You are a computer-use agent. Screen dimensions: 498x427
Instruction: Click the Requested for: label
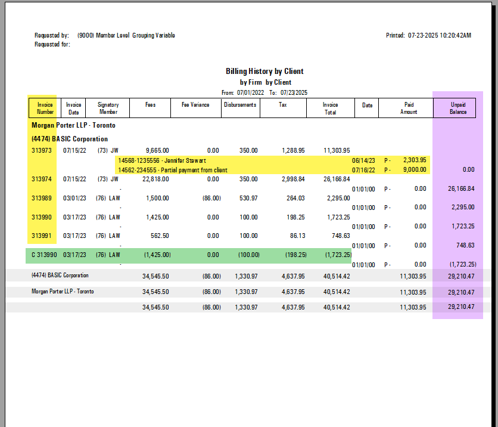tap(52, 45)
